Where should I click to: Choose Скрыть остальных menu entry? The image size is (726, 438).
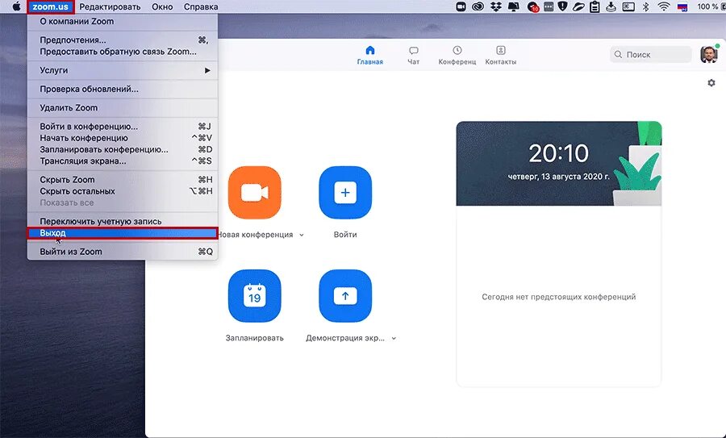(123, 191)
